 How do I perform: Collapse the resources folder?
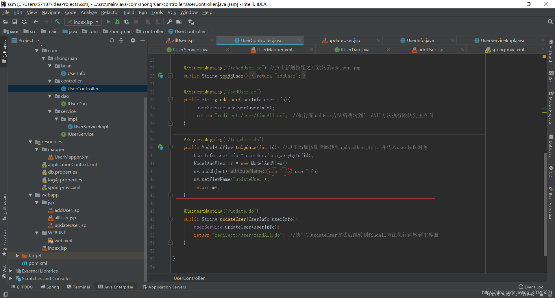(x=30, y=142)
